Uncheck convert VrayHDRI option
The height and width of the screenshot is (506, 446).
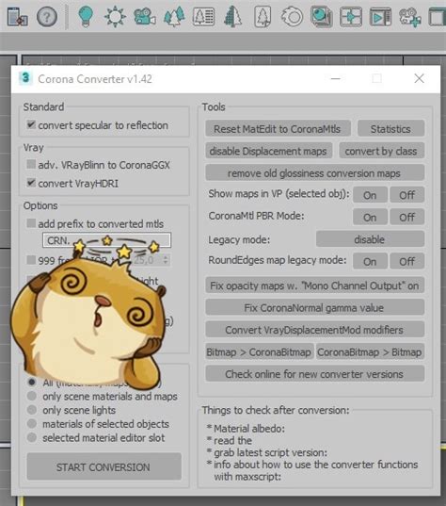click(x=31, y=183)
